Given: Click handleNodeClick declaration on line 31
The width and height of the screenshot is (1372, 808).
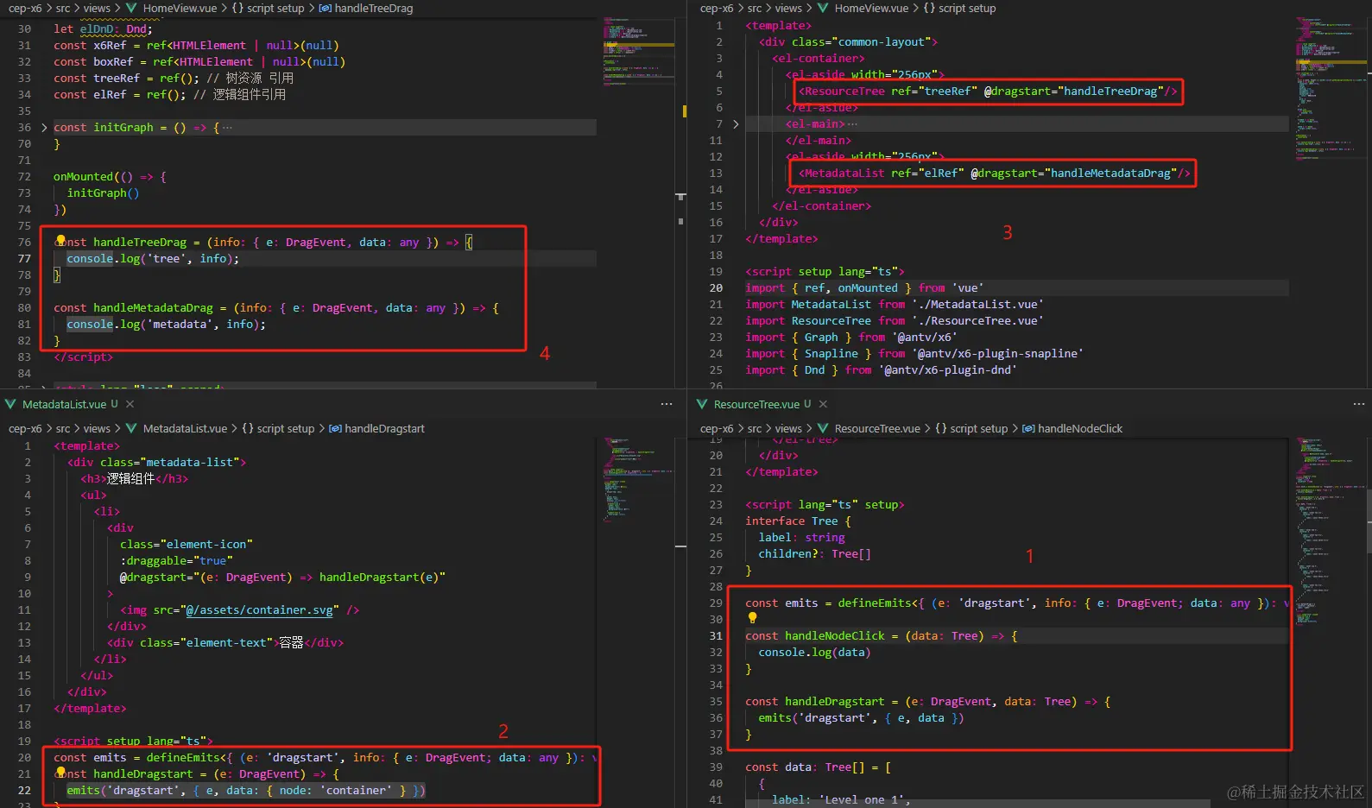Looking at the screenshot, I should tap(835, 636).
